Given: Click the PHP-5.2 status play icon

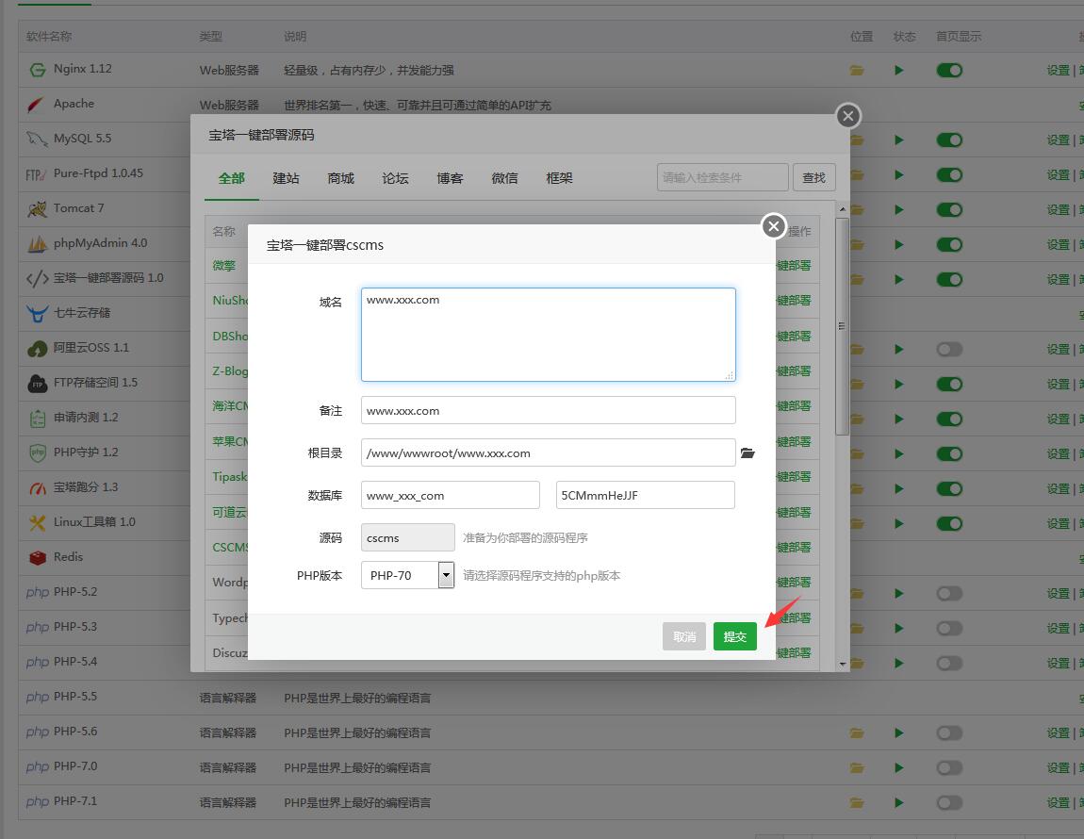Looking at the screenshot, I should [898, 594].
